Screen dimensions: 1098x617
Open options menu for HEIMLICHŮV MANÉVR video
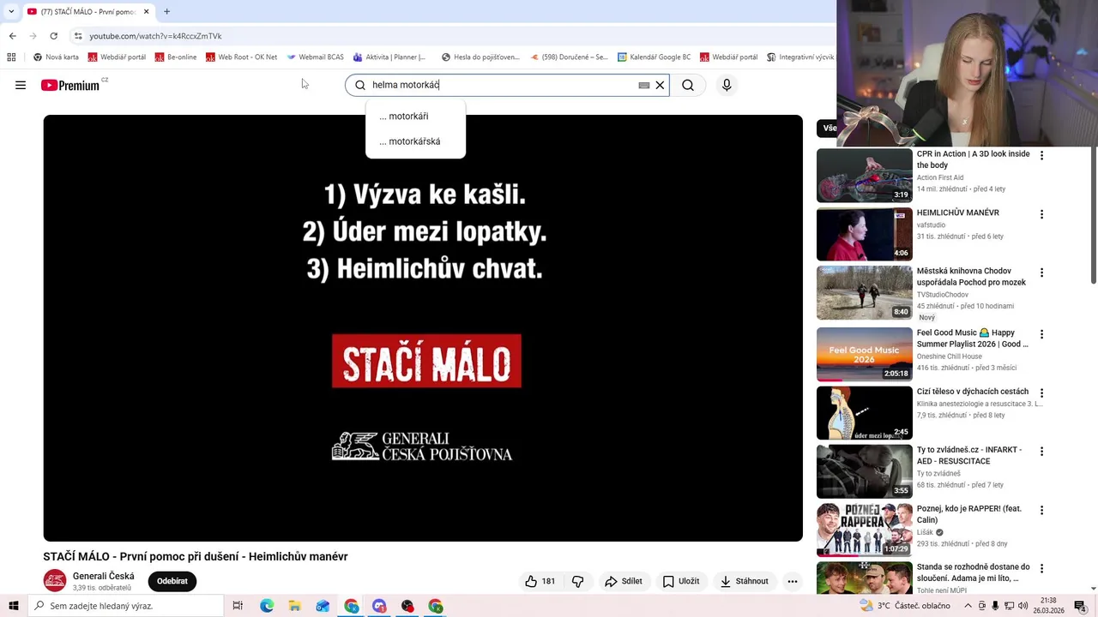coord(1041,214)
